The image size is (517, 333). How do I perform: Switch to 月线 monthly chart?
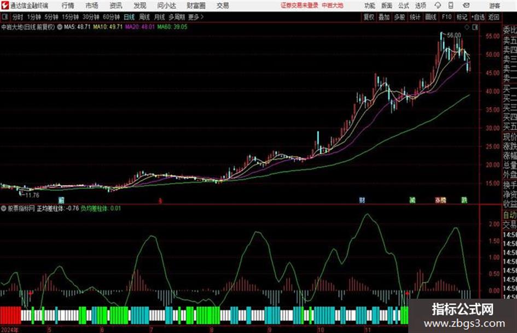[x=160, y=17]
